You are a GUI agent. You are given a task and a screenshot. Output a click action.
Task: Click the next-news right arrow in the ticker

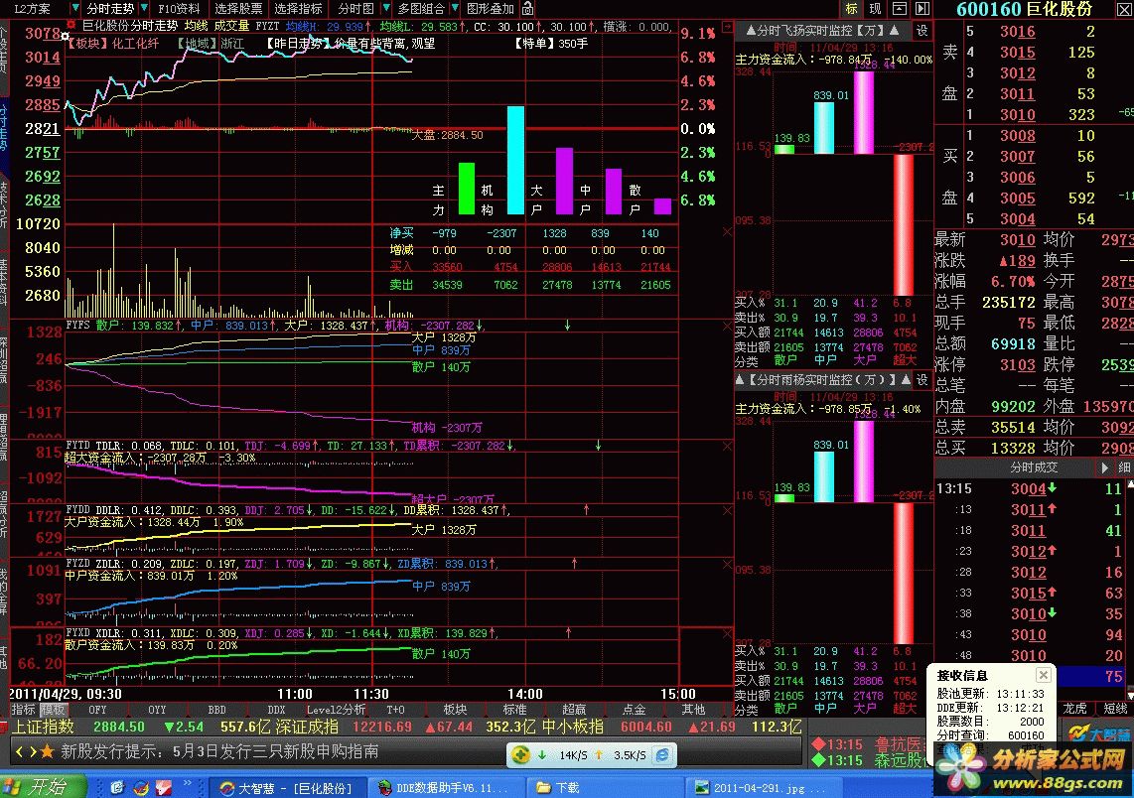(x=33, y=751)
